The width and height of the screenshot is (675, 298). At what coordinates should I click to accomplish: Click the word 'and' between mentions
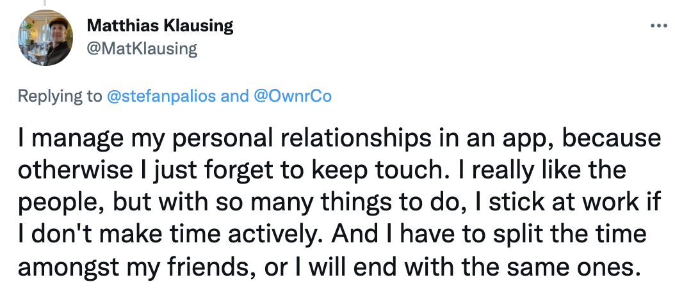click(x=235, y=96)
